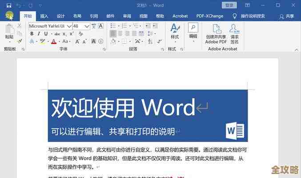This screenshot has width=301, height=178.
Task: Open the underline style dropdown arrow
Action: 52,34
